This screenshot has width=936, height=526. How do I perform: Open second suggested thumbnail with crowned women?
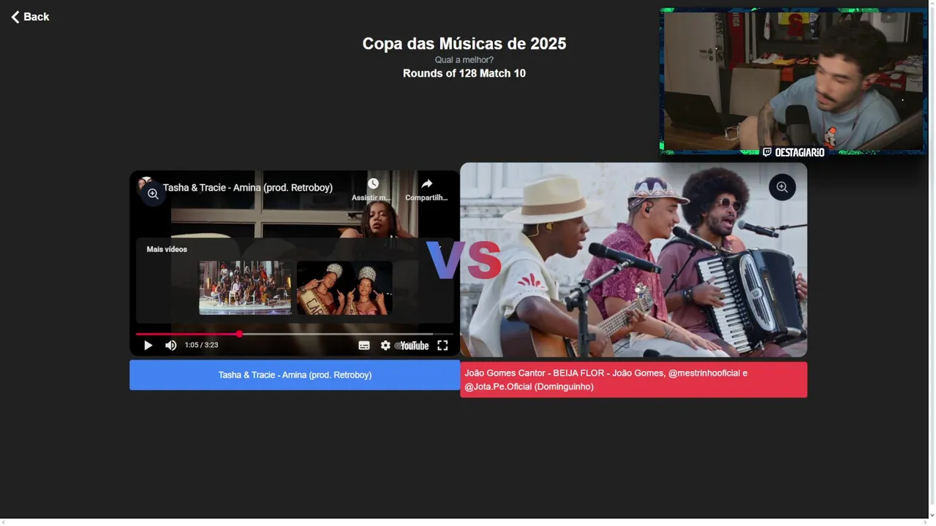click(x=344, y=288)
